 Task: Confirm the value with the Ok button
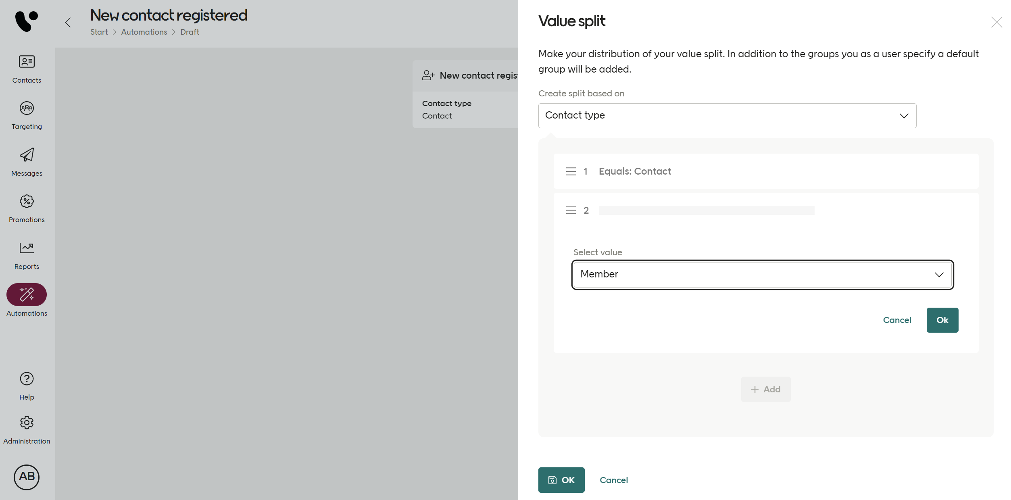click(x=942, y=320)
